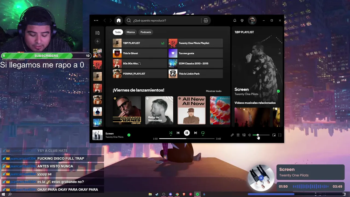
Task: Open '80s 90s Hits' playlist tile
Action: point(140,63)
